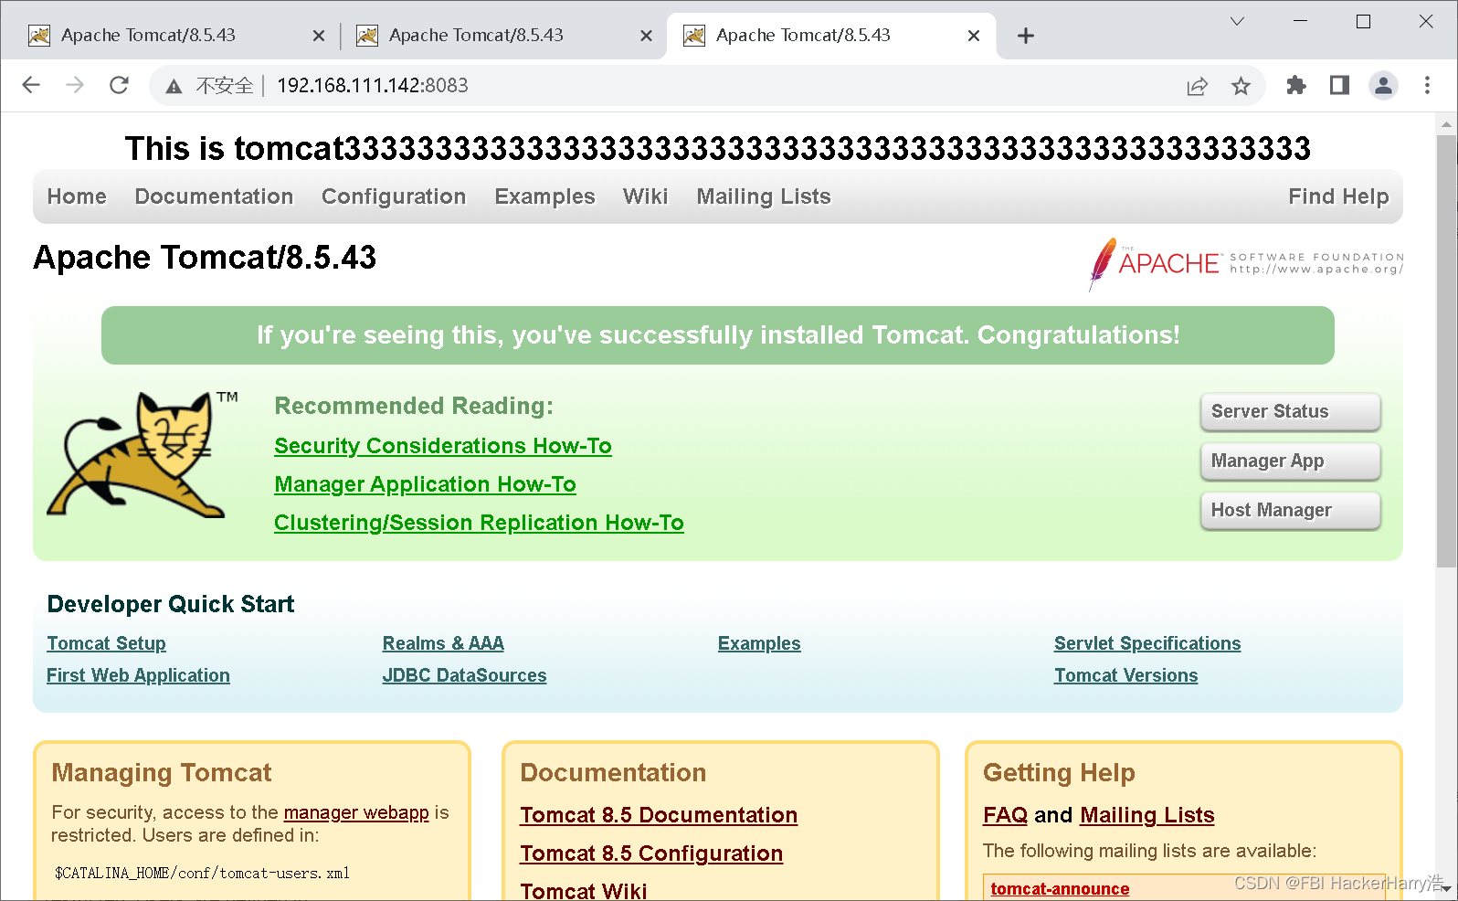Open Realms & AAA link
Image resolution: width=1458 pixels, height=901 pixels.
click(x=443, y=643)
